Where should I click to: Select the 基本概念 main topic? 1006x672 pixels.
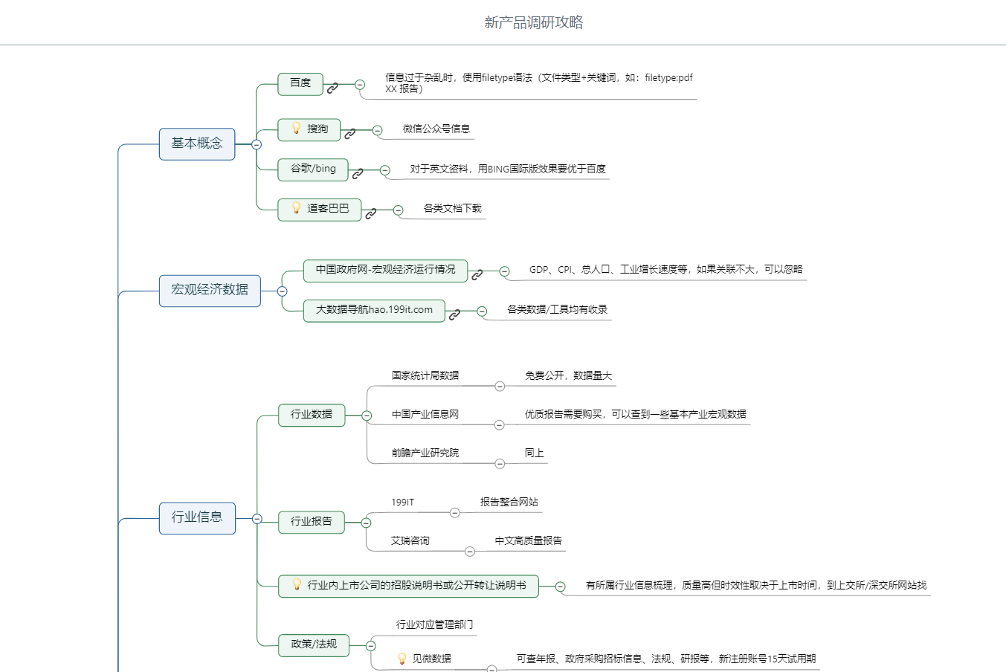coord(197,144)
